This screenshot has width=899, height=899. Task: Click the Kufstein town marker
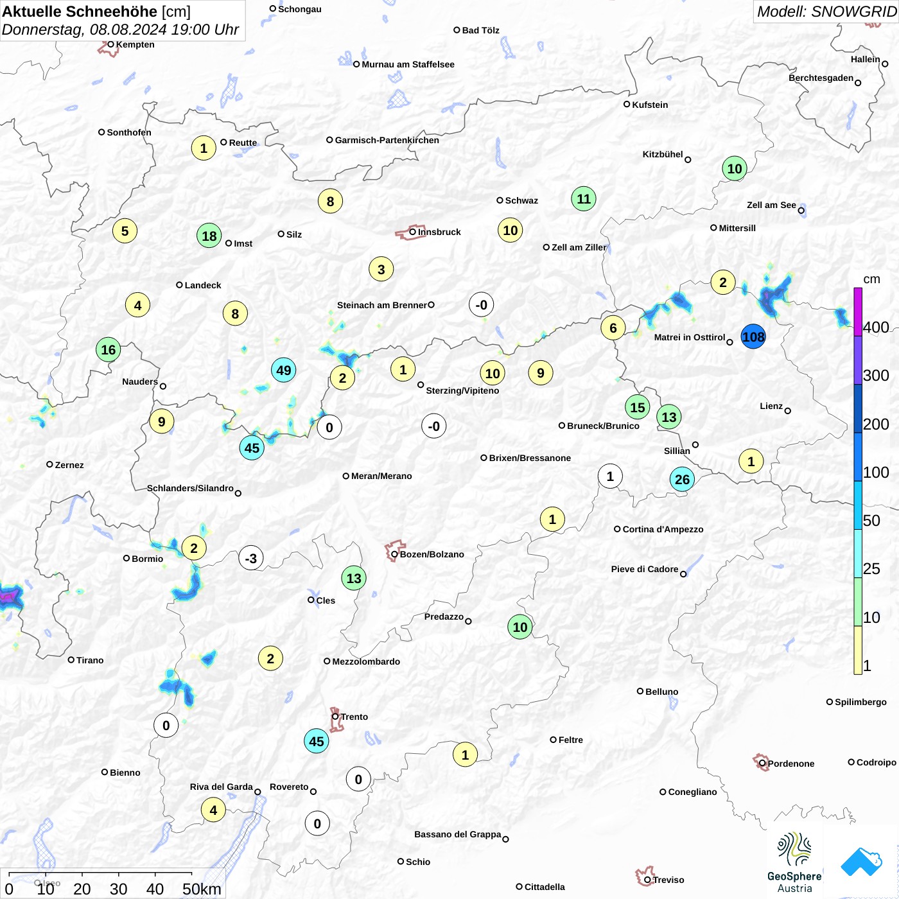[627, 104]
